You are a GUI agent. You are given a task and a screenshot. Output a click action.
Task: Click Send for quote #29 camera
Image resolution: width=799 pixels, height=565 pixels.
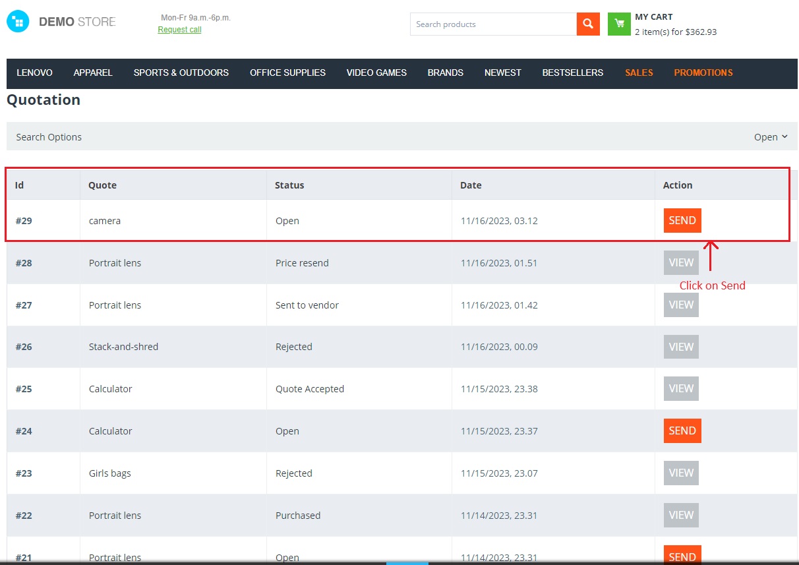(x=682, y=221)
